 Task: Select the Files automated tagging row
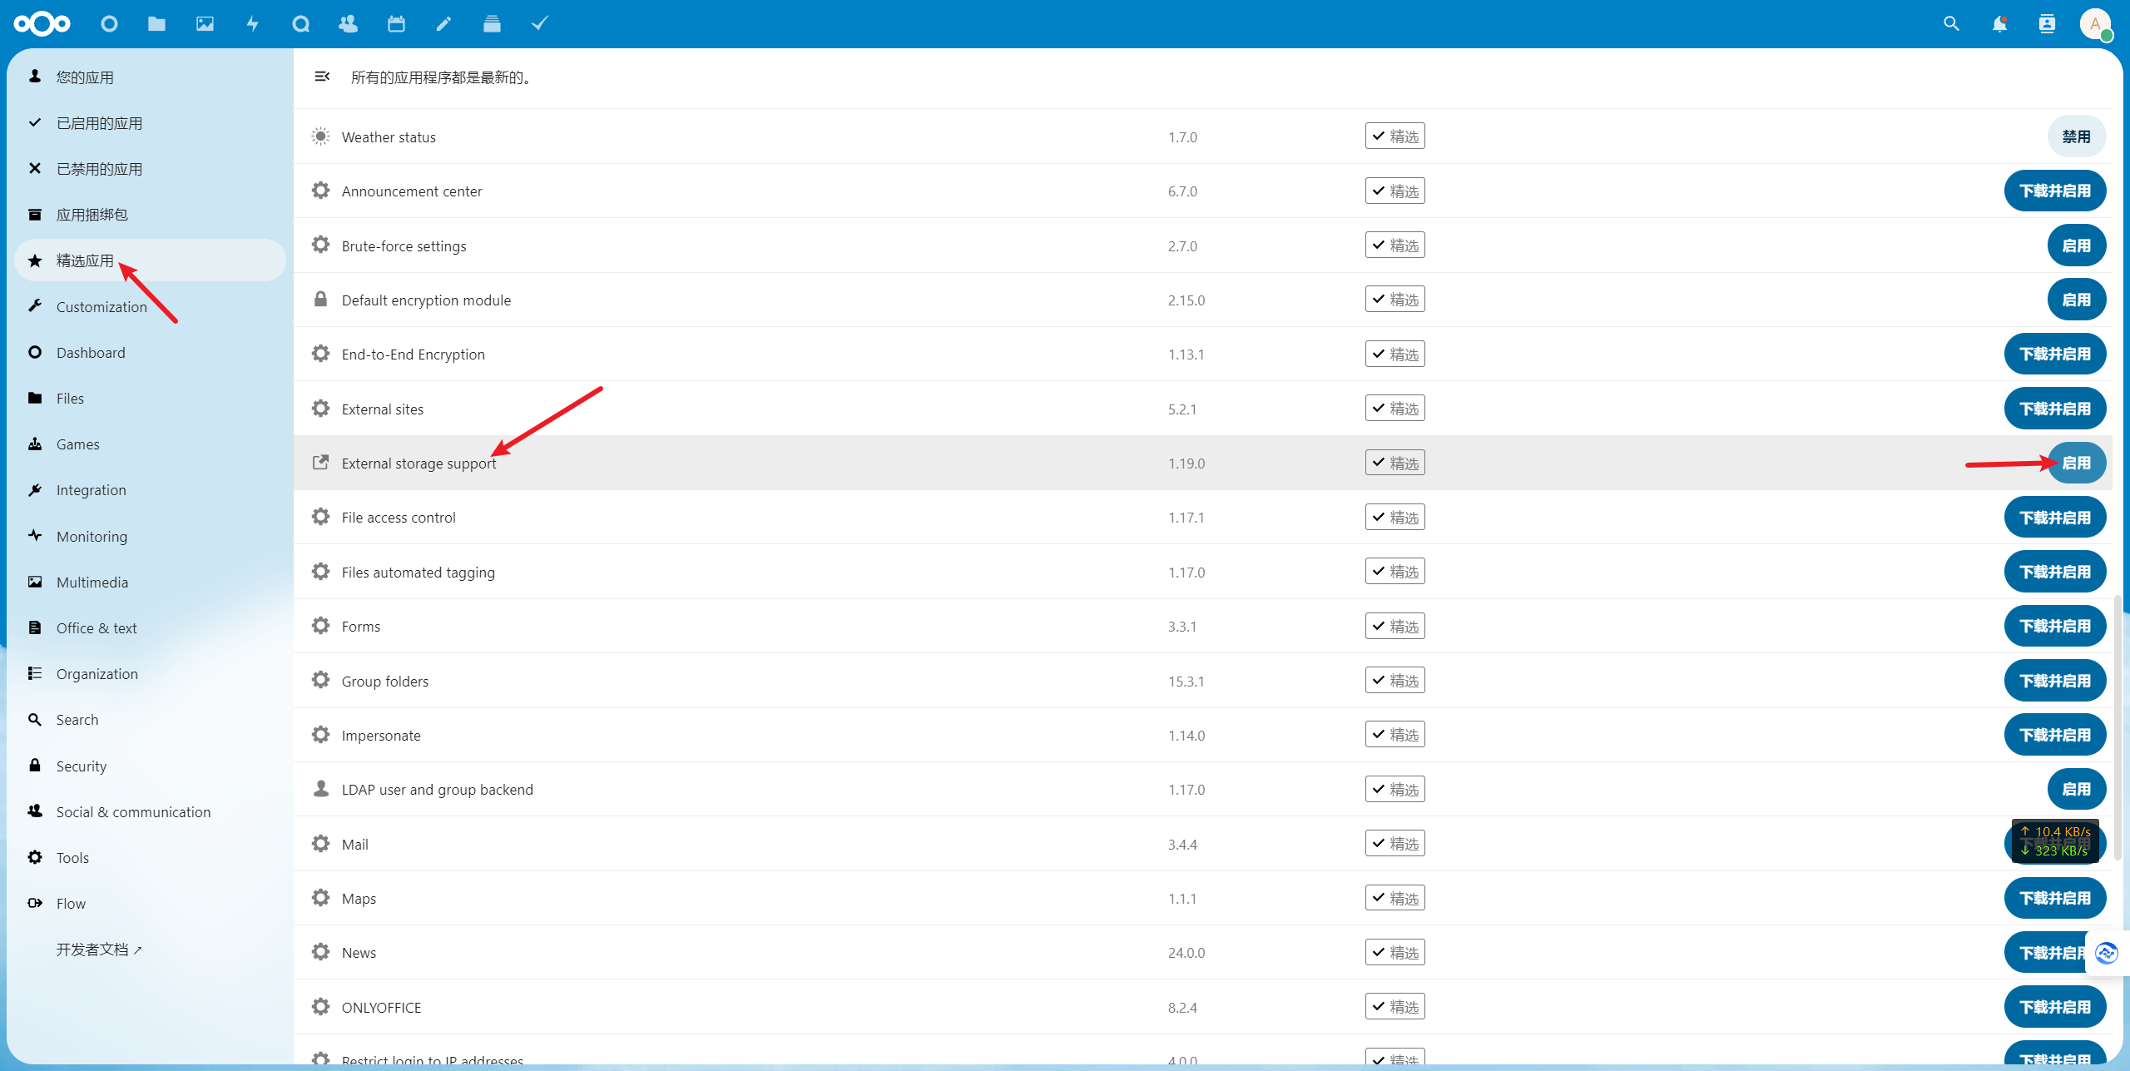point(1202,572)
